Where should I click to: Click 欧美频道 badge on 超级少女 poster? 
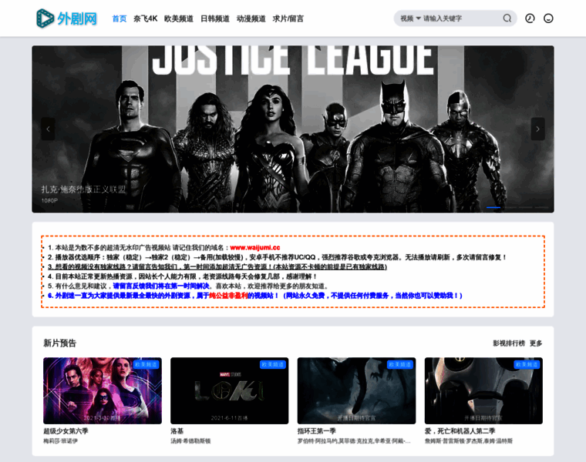pos(146,364)
